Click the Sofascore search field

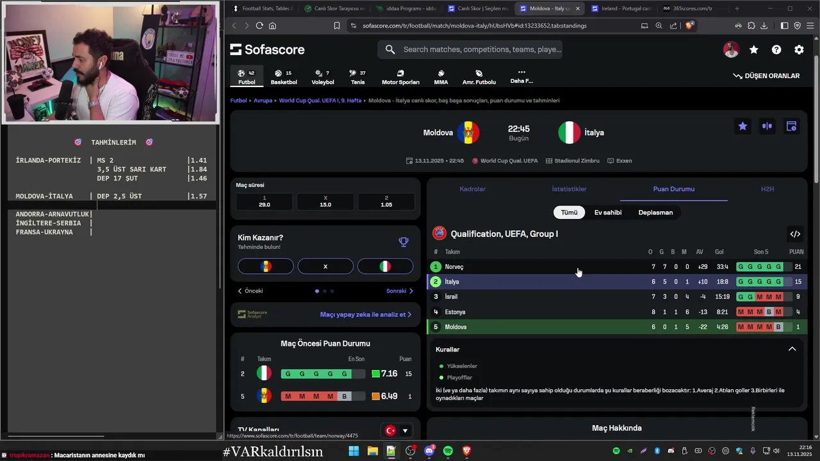pos(470,49)
